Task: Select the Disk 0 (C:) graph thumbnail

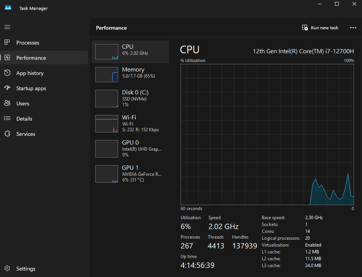Action: [107, 99]
